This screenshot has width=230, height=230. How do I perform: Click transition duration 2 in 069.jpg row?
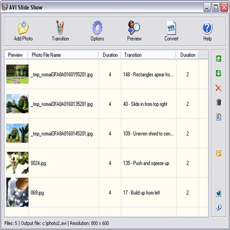click(187, 192)
